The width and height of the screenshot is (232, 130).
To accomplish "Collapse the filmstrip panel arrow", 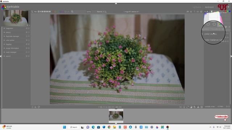I will [x=116, y=123].
